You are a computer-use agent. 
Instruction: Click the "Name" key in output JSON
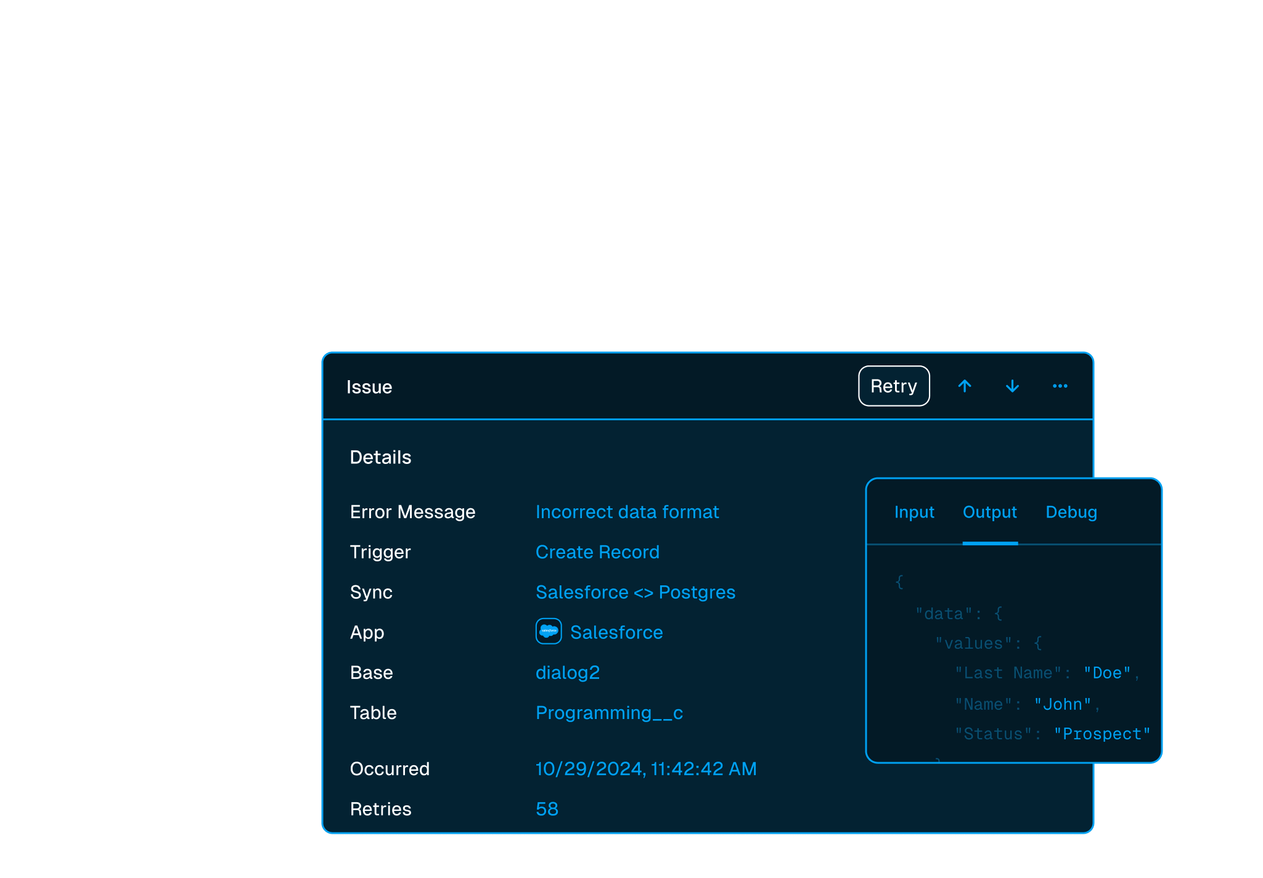click(983, 704)
